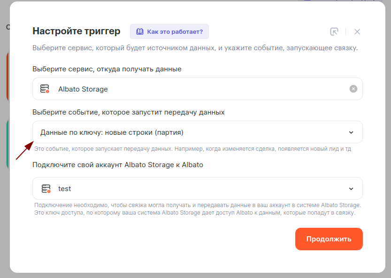Expand the account selector chevron arrow
This screenshot has height=278, width=391.
[x=351, y=188]
